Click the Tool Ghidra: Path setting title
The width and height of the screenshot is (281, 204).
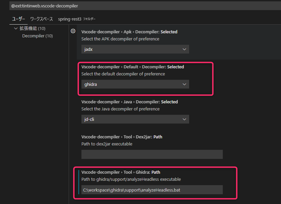pos(121,172)
